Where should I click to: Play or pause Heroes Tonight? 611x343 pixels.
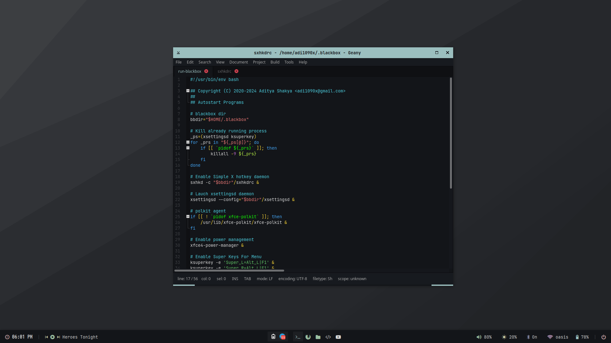[53, 337]
